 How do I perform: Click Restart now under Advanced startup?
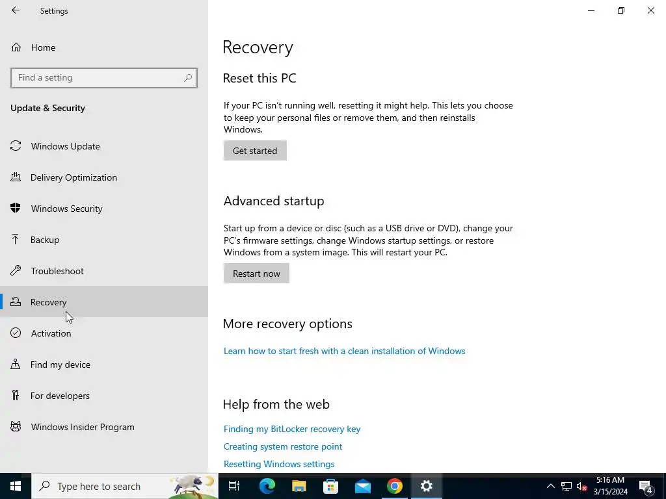click(256, 274)
